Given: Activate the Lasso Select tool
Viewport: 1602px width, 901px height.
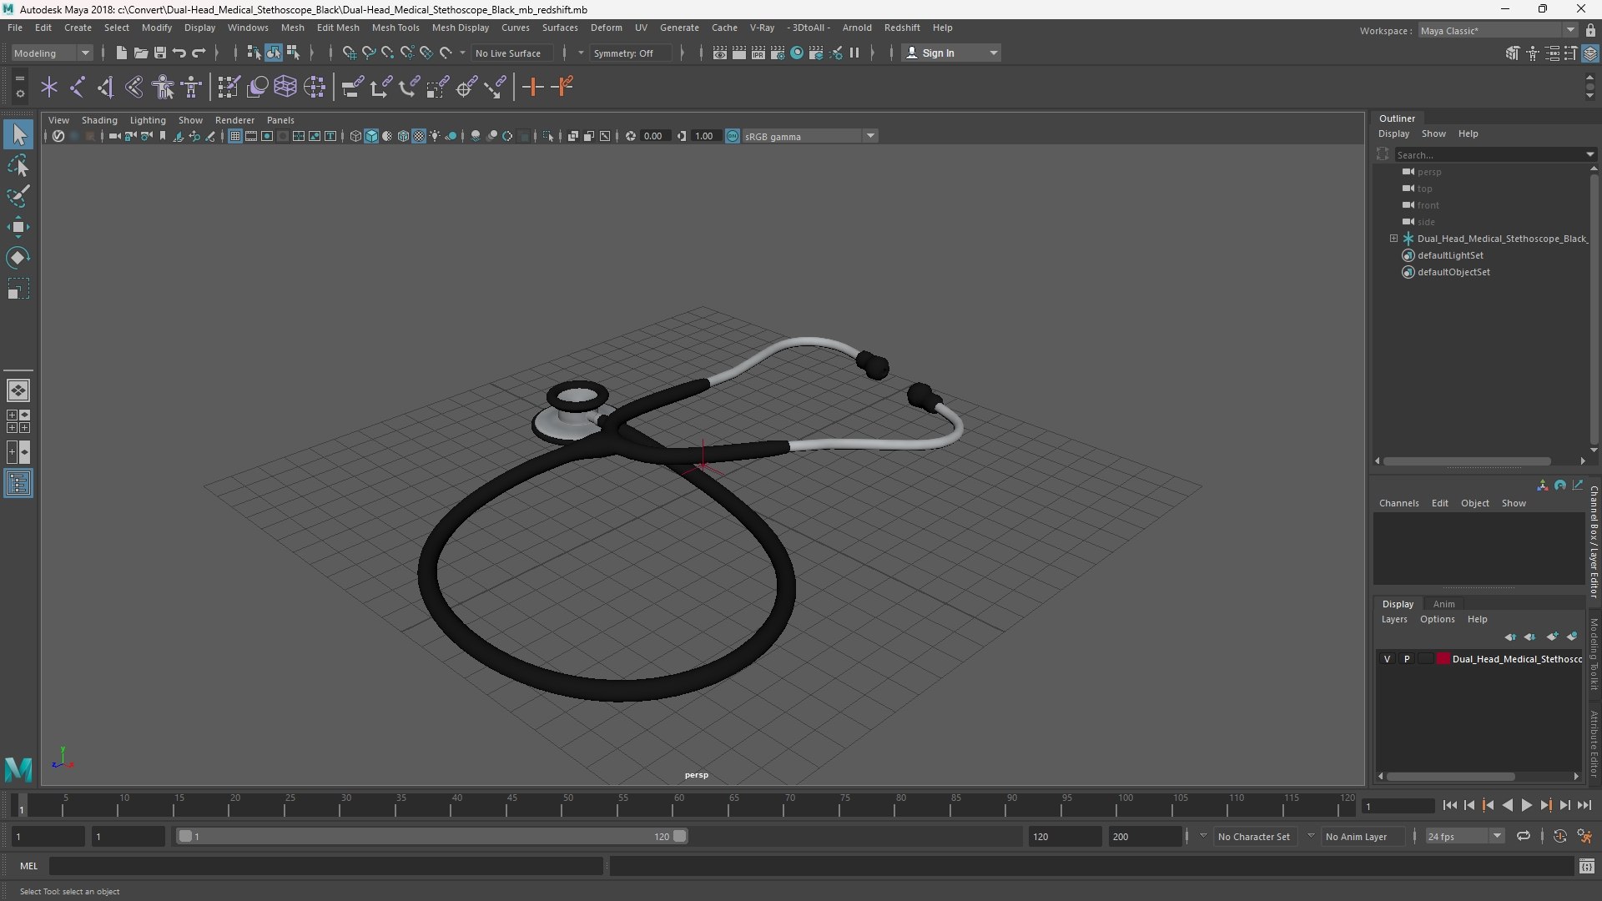Looking at the screenshot, I should [18, 166].
